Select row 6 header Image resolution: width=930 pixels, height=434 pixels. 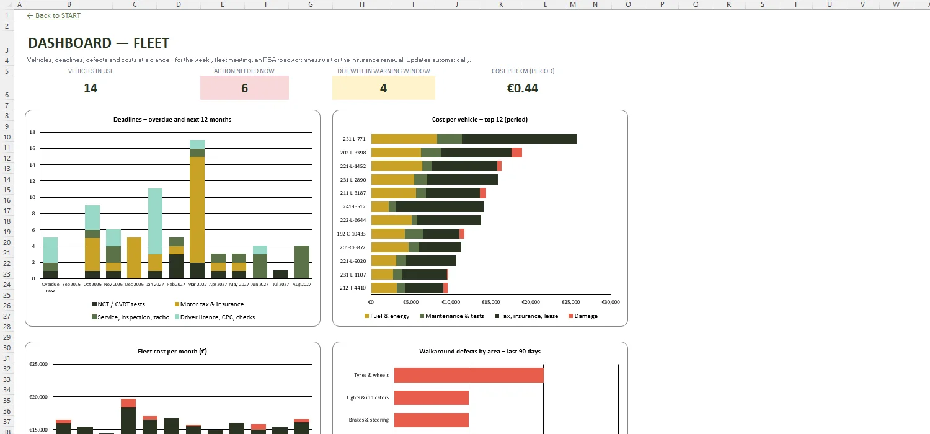pyautogui.click(x=7, y=88)
